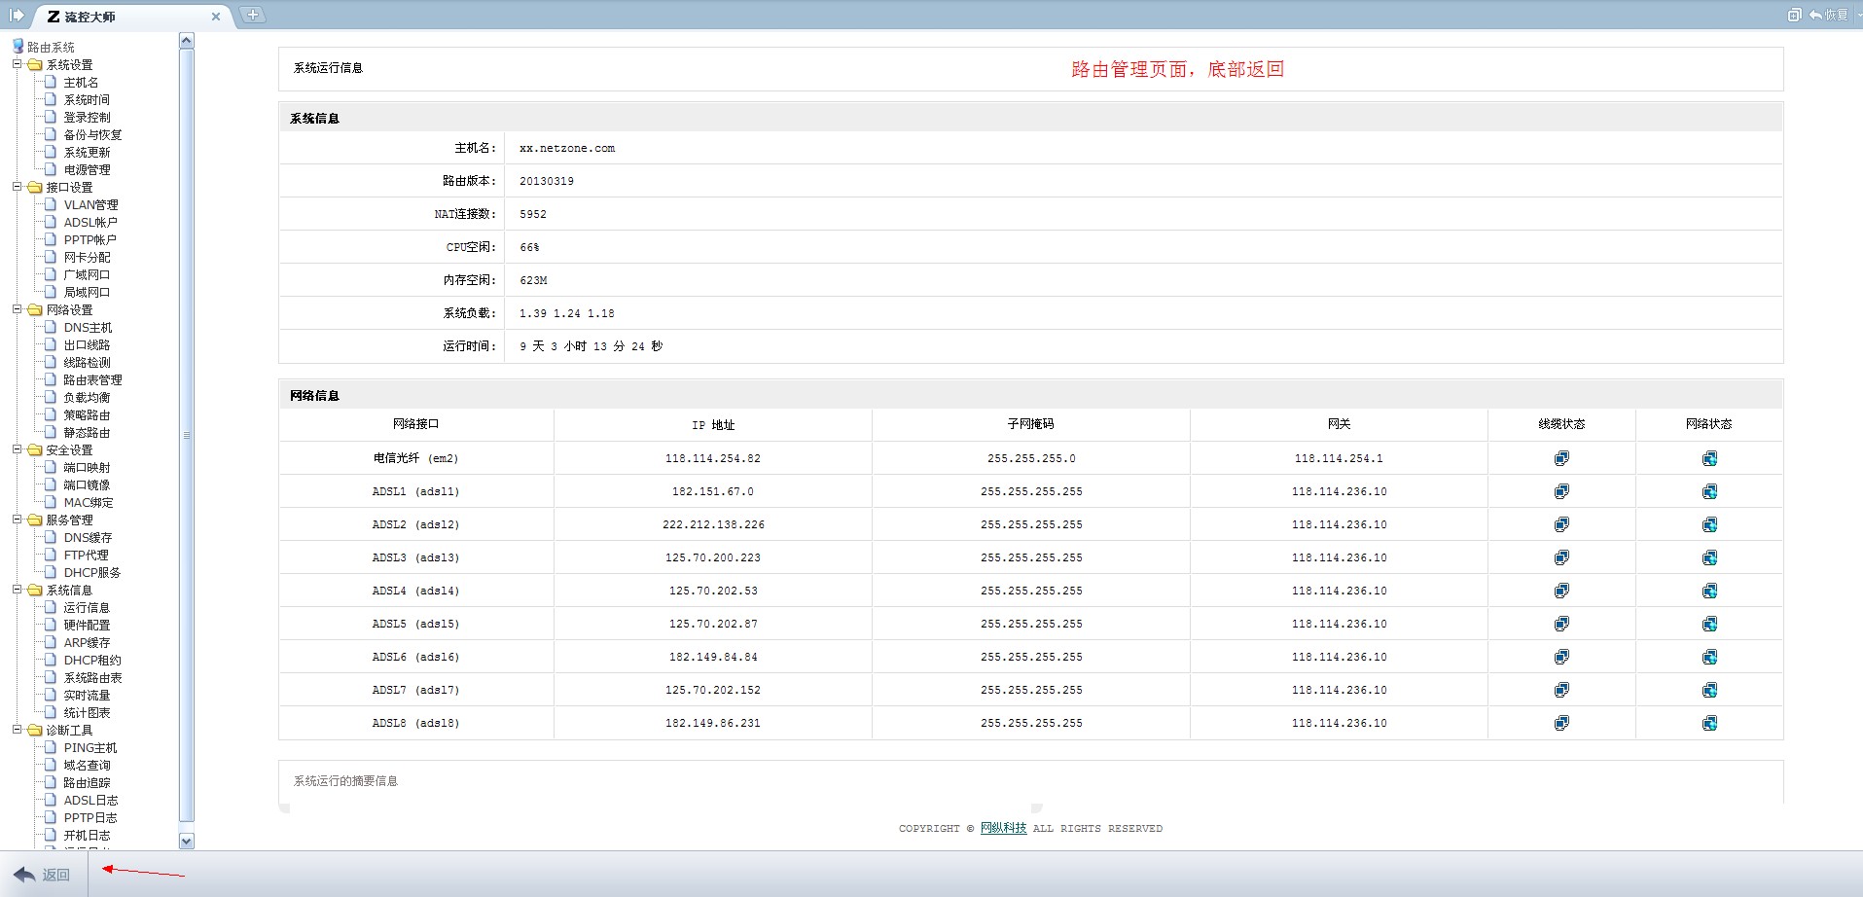Image resolution: width=1863 pixels, height=897 pixels.
Task: Open the 网纵科技 link in footer
Action: [1003, 828]
